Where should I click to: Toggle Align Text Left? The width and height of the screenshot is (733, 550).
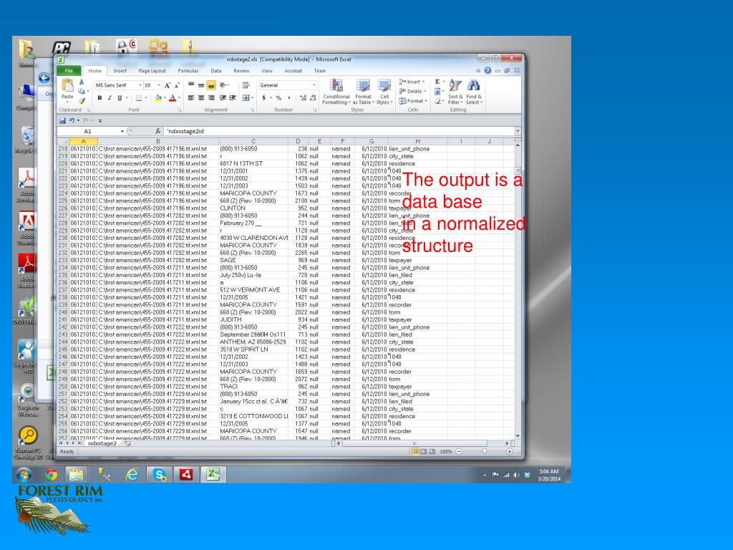tap(190, 97)
